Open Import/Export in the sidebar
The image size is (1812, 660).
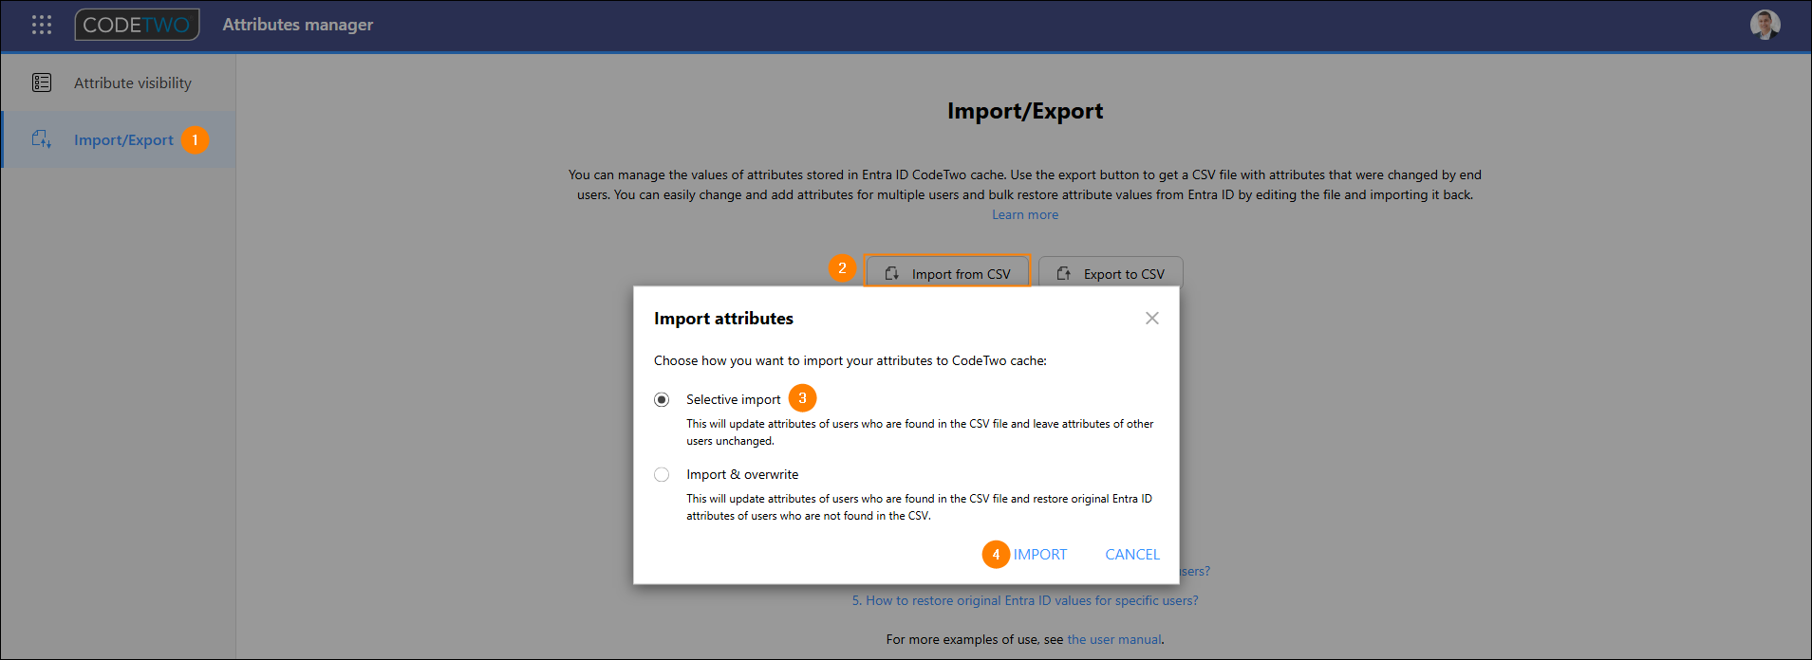[x=119, y=139]
